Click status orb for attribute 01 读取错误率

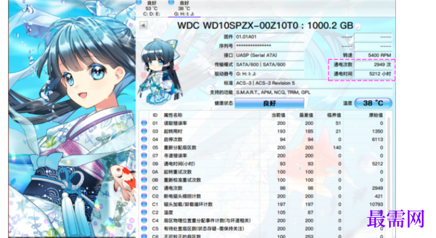click(x=144, y=123)
